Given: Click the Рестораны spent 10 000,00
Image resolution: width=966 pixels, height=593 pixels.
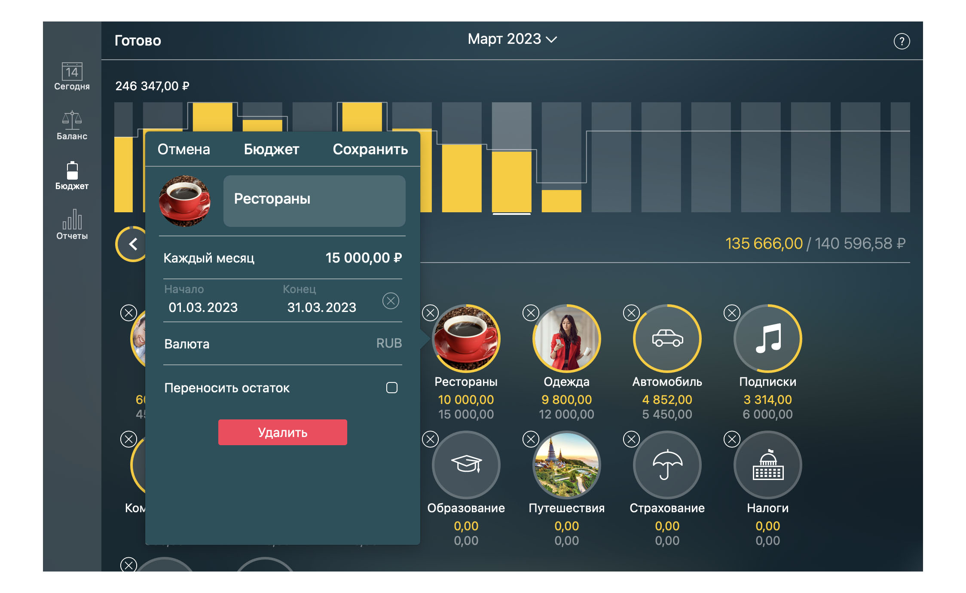Looking at the screenshot, I should pos(466,400).
